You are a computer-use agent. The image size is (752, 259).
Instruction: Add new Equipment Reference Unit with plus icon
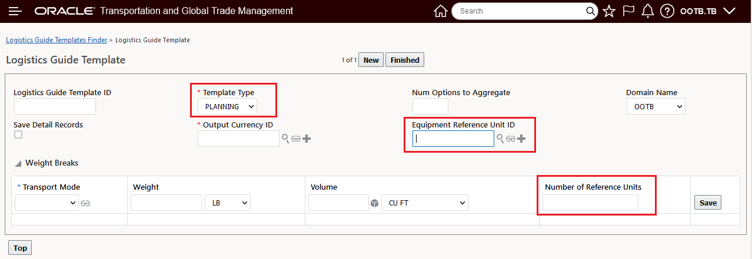click(x=521, y=139)
